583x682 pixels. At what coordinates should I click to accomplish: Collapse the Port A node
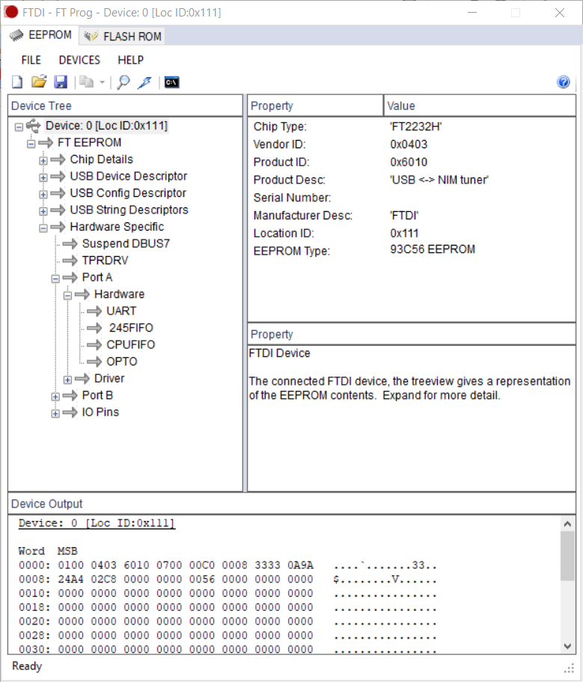(55, 278)
